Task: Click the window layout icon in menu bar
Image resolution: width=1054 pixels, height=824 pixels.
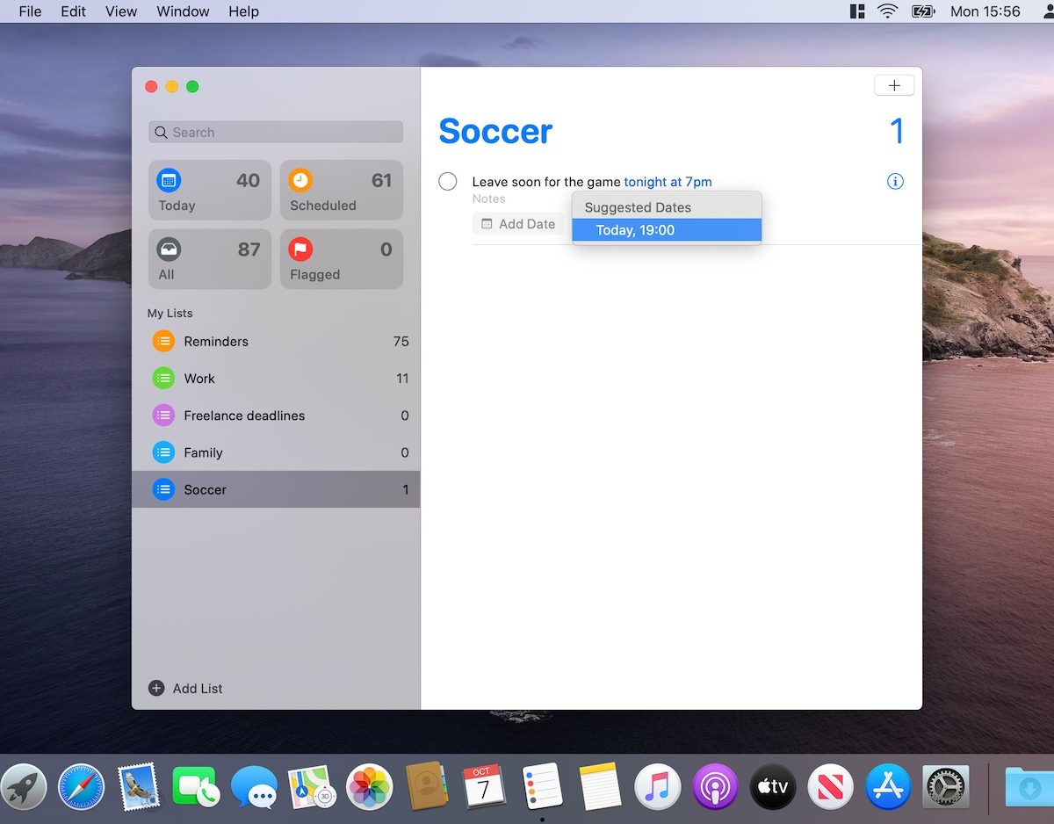Action: tap(857, 11)
